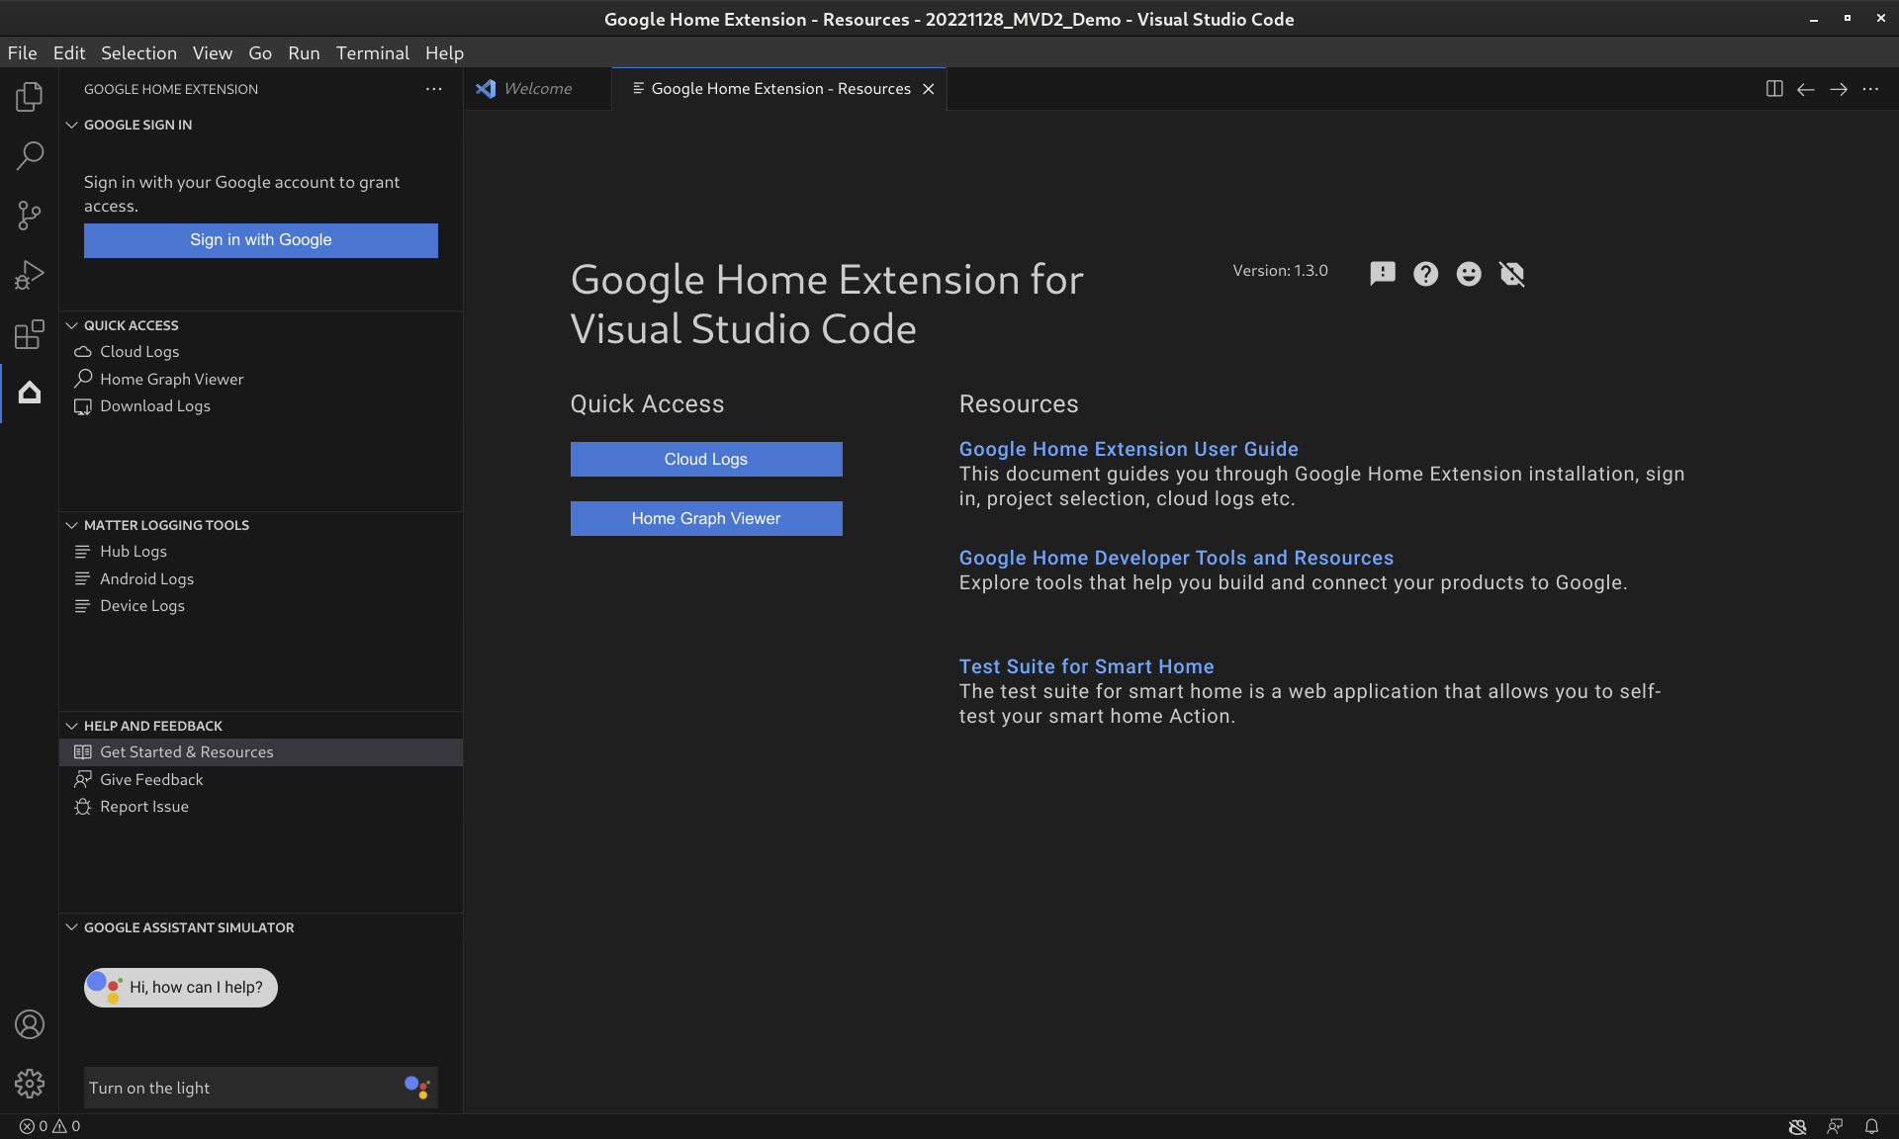Select the Home Graph Viewer icon
The width and height of the screenshot is (1899, 1139).
83,379
